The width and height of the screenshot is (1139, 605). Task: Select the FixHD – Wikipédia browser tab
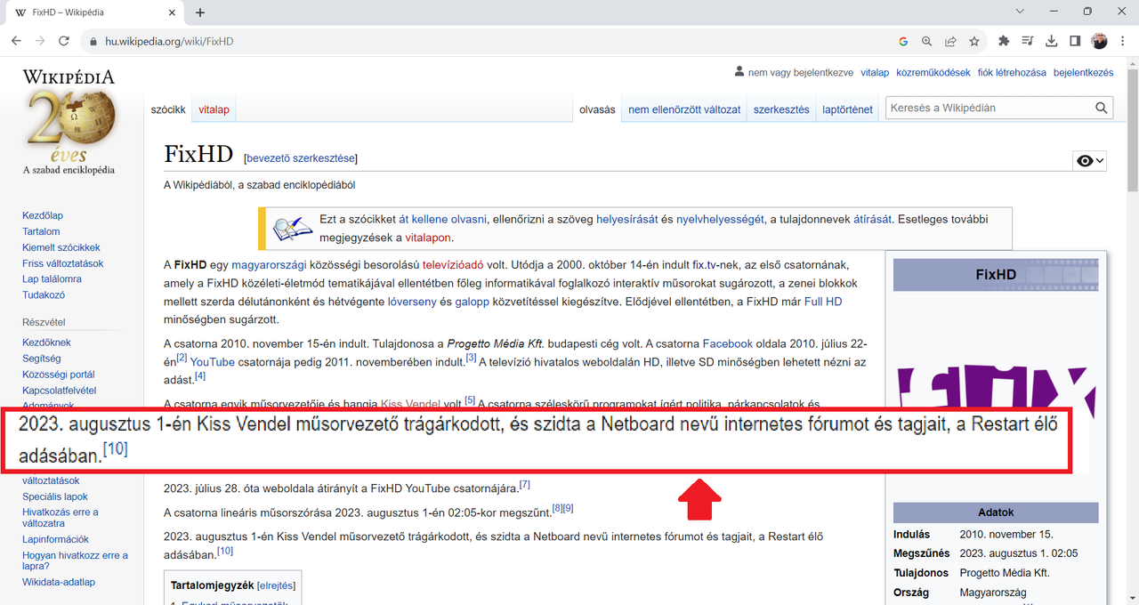pyautogui.click(x=94, y=12)
